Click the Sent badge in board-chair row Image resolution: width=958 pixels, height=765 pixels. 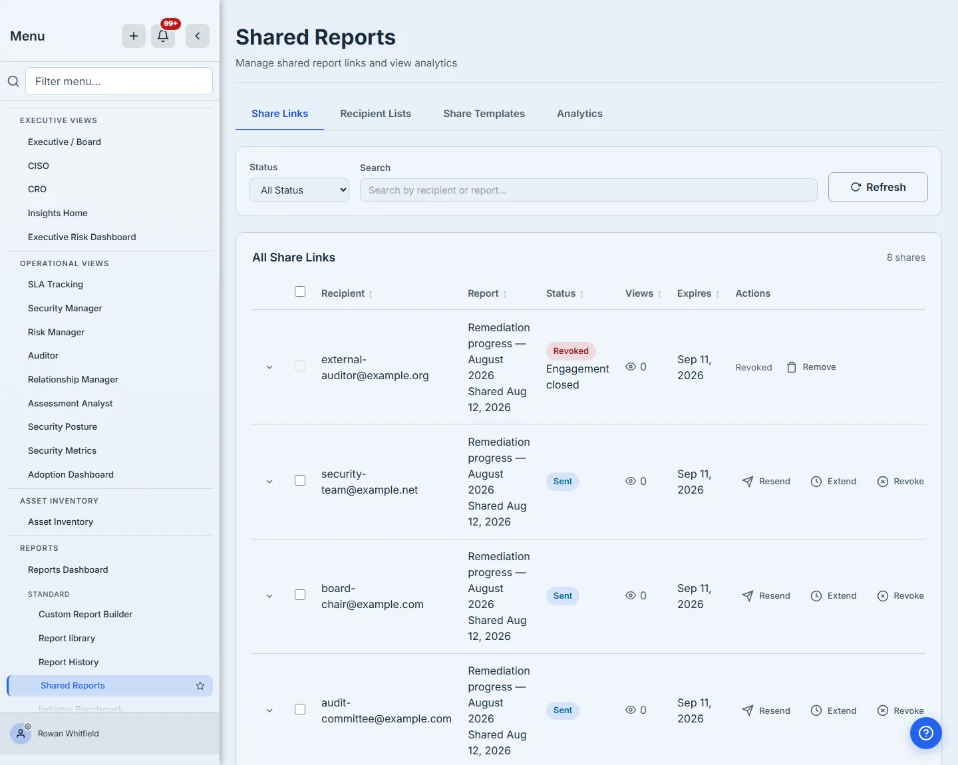pos(563,596)
